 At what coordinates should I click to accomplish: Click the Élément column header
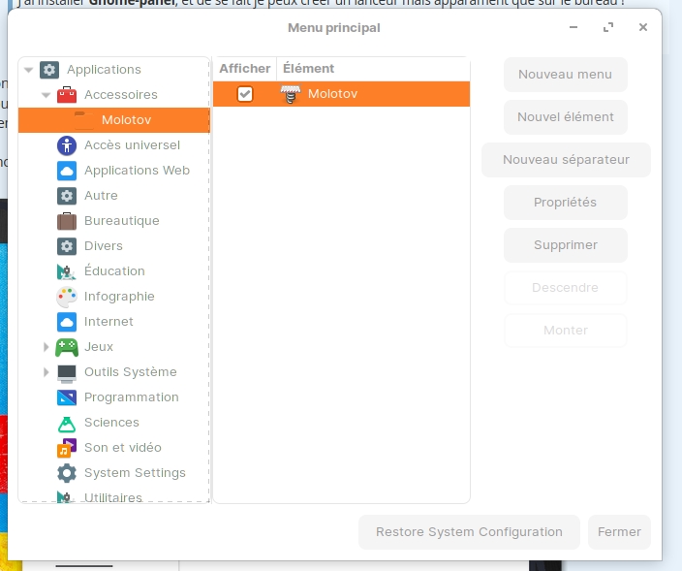tap(309, 69)
